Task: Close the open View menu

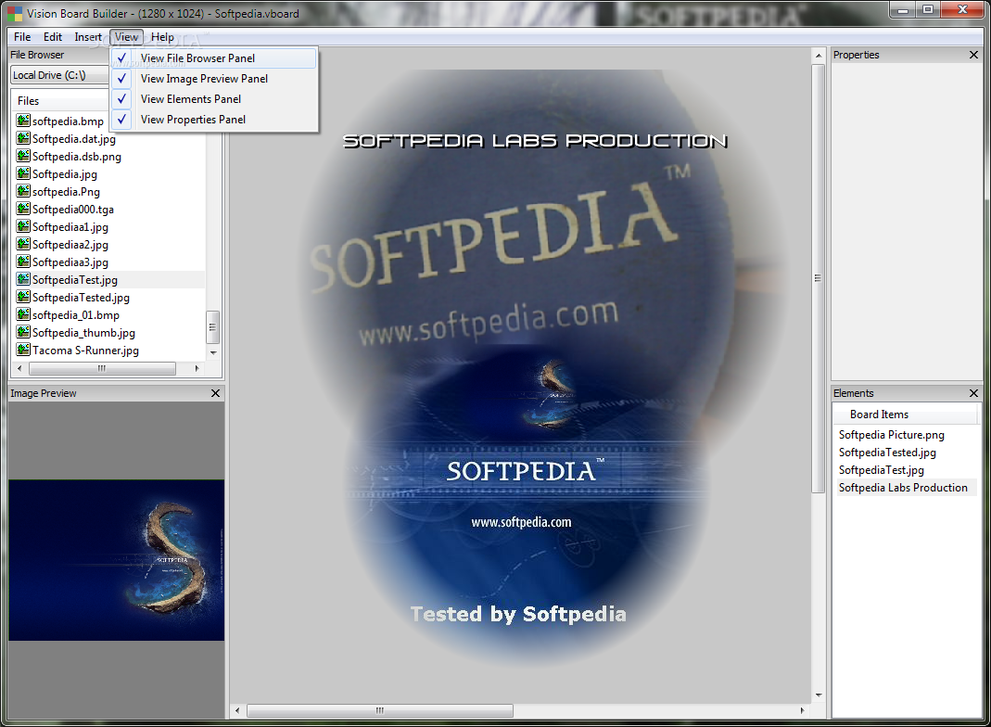Action: point(126,37)
